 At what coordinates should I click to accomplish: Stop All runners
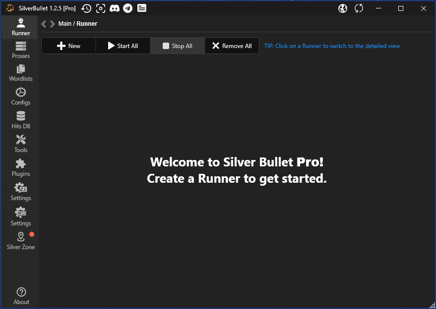tap(178, 46)
